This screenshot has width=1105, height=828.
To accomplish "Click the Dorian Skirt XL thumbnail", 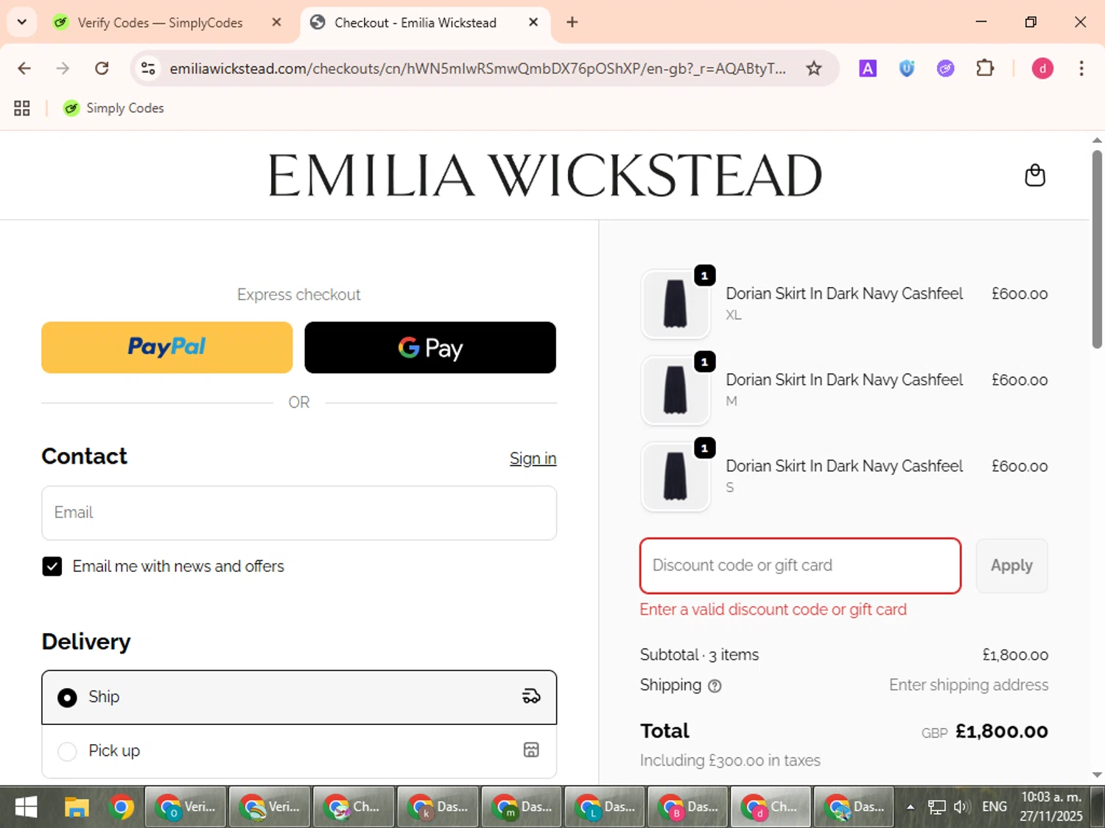I will coord(675,303).
